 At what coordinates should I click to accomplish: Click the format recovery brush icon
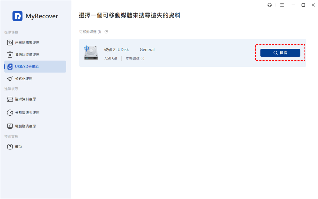[x=10, y=79]
